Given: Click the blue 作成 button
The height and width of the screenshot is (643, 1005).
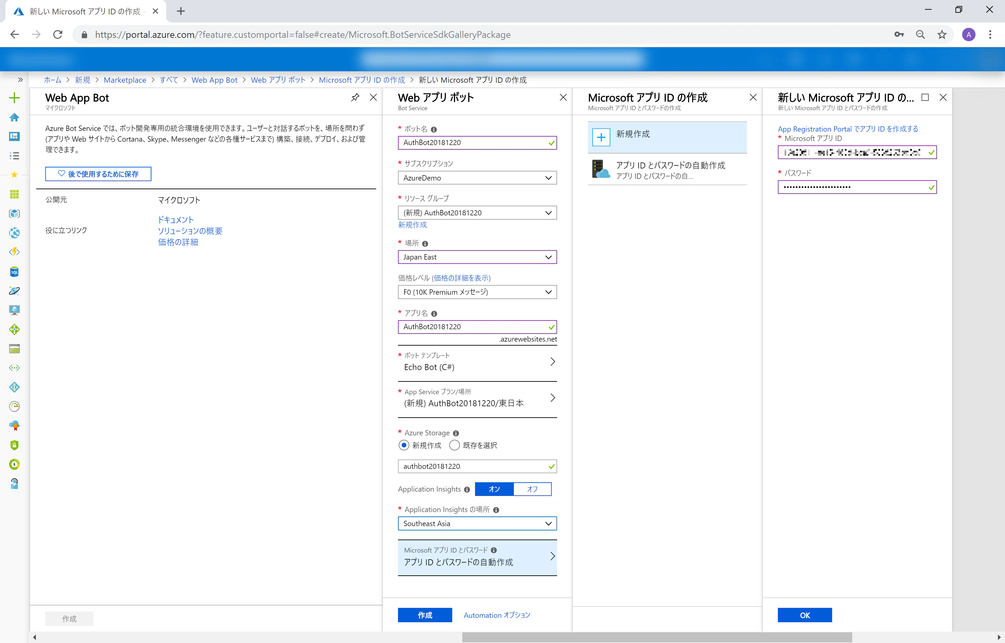Looking at the screenshot, I should (x=425, y=615).
